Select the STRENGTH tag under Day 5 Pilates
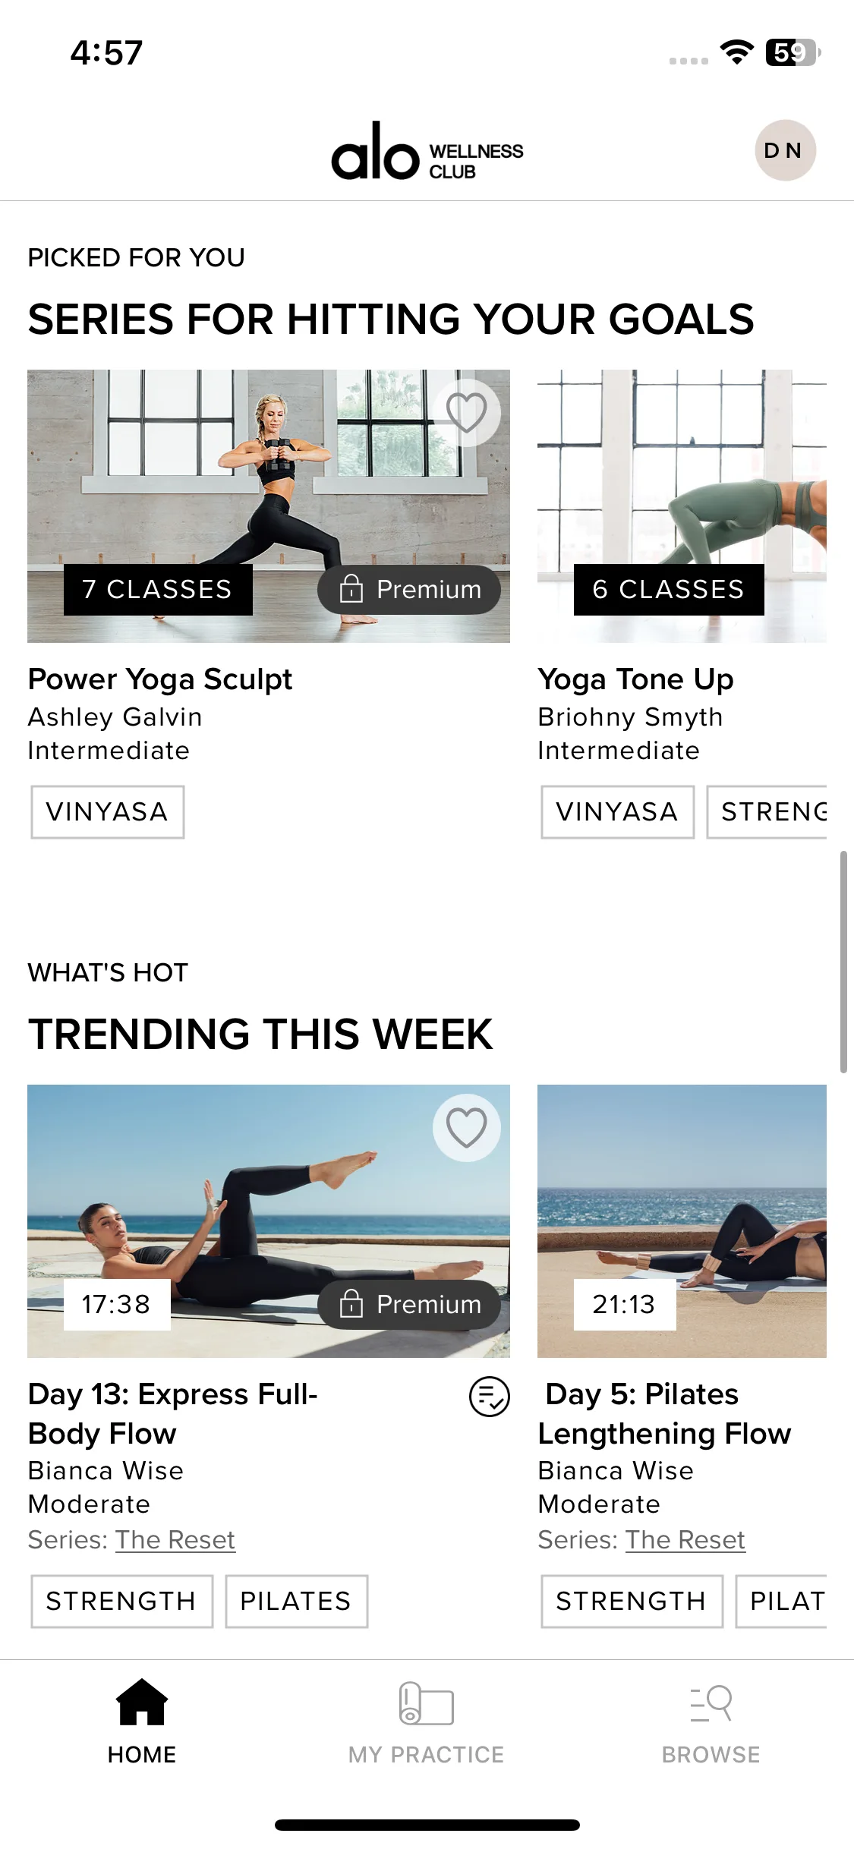Image resolution: width=854 pixels, height=1849 pixels. 632,1602
